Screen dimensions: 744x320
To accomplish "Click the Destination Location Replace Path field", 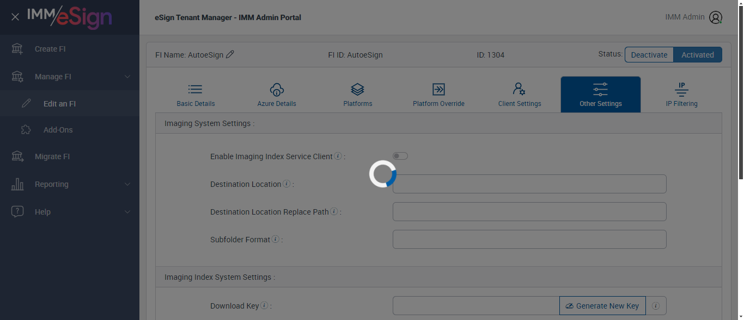I will click(x=529, y=211).
